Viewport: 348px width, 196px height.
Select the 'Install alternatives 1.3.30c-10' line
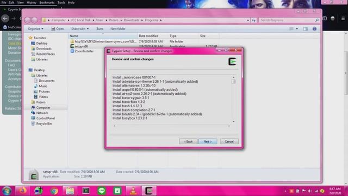pyautogui.click(x=134, y=85)
